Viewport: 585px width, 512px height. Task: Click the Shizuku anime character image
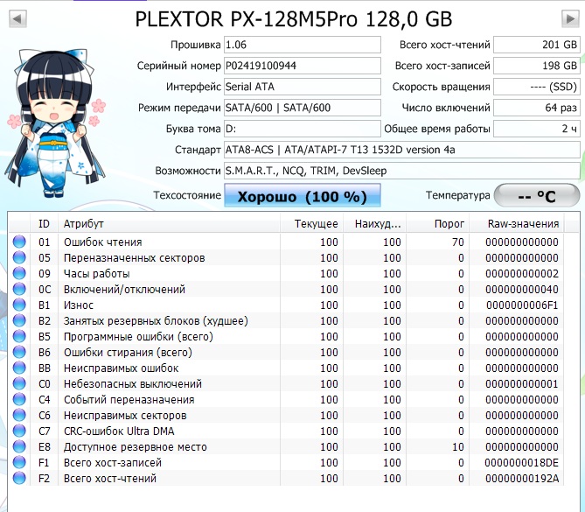[55, 123]
